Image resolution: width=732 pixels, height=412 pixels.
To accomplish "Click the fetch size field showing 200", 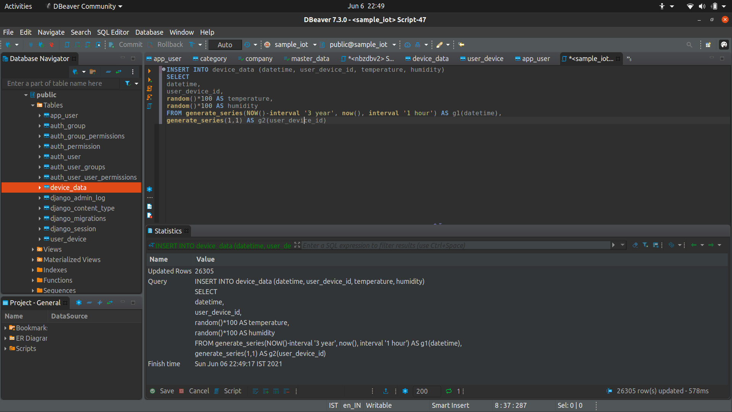I will 427,391.
